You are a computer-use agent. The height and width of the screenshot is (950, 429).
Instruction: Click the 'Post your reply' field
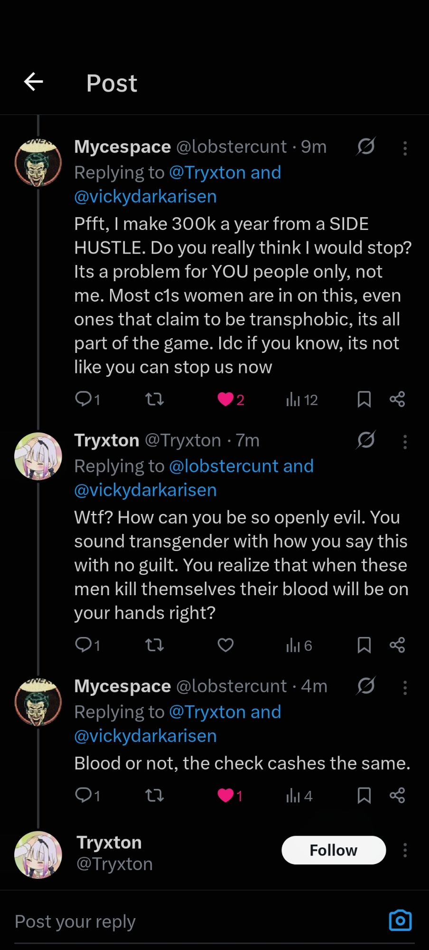point(190,921)
